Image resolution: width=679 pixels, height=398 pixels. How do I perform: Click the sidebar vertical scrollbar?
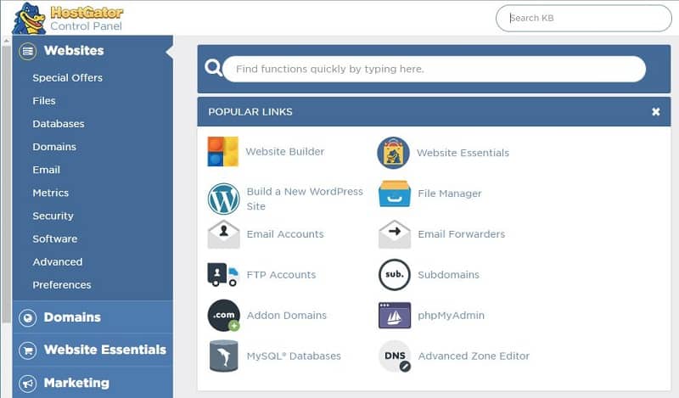point(6,184)
